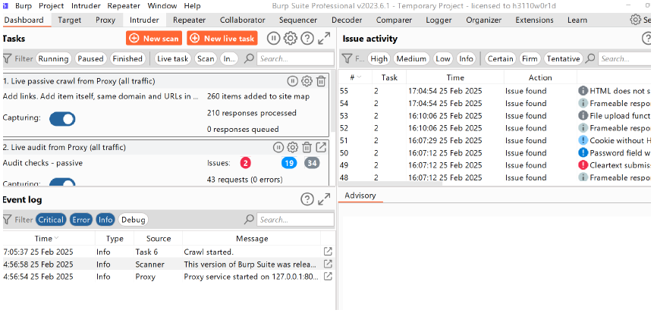
Task: Click the Issue activity search field
Action: [626, 59]
